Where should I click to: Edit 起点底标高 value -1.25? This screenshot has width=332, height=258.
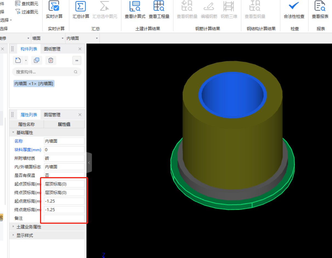[x=64, y=201]
